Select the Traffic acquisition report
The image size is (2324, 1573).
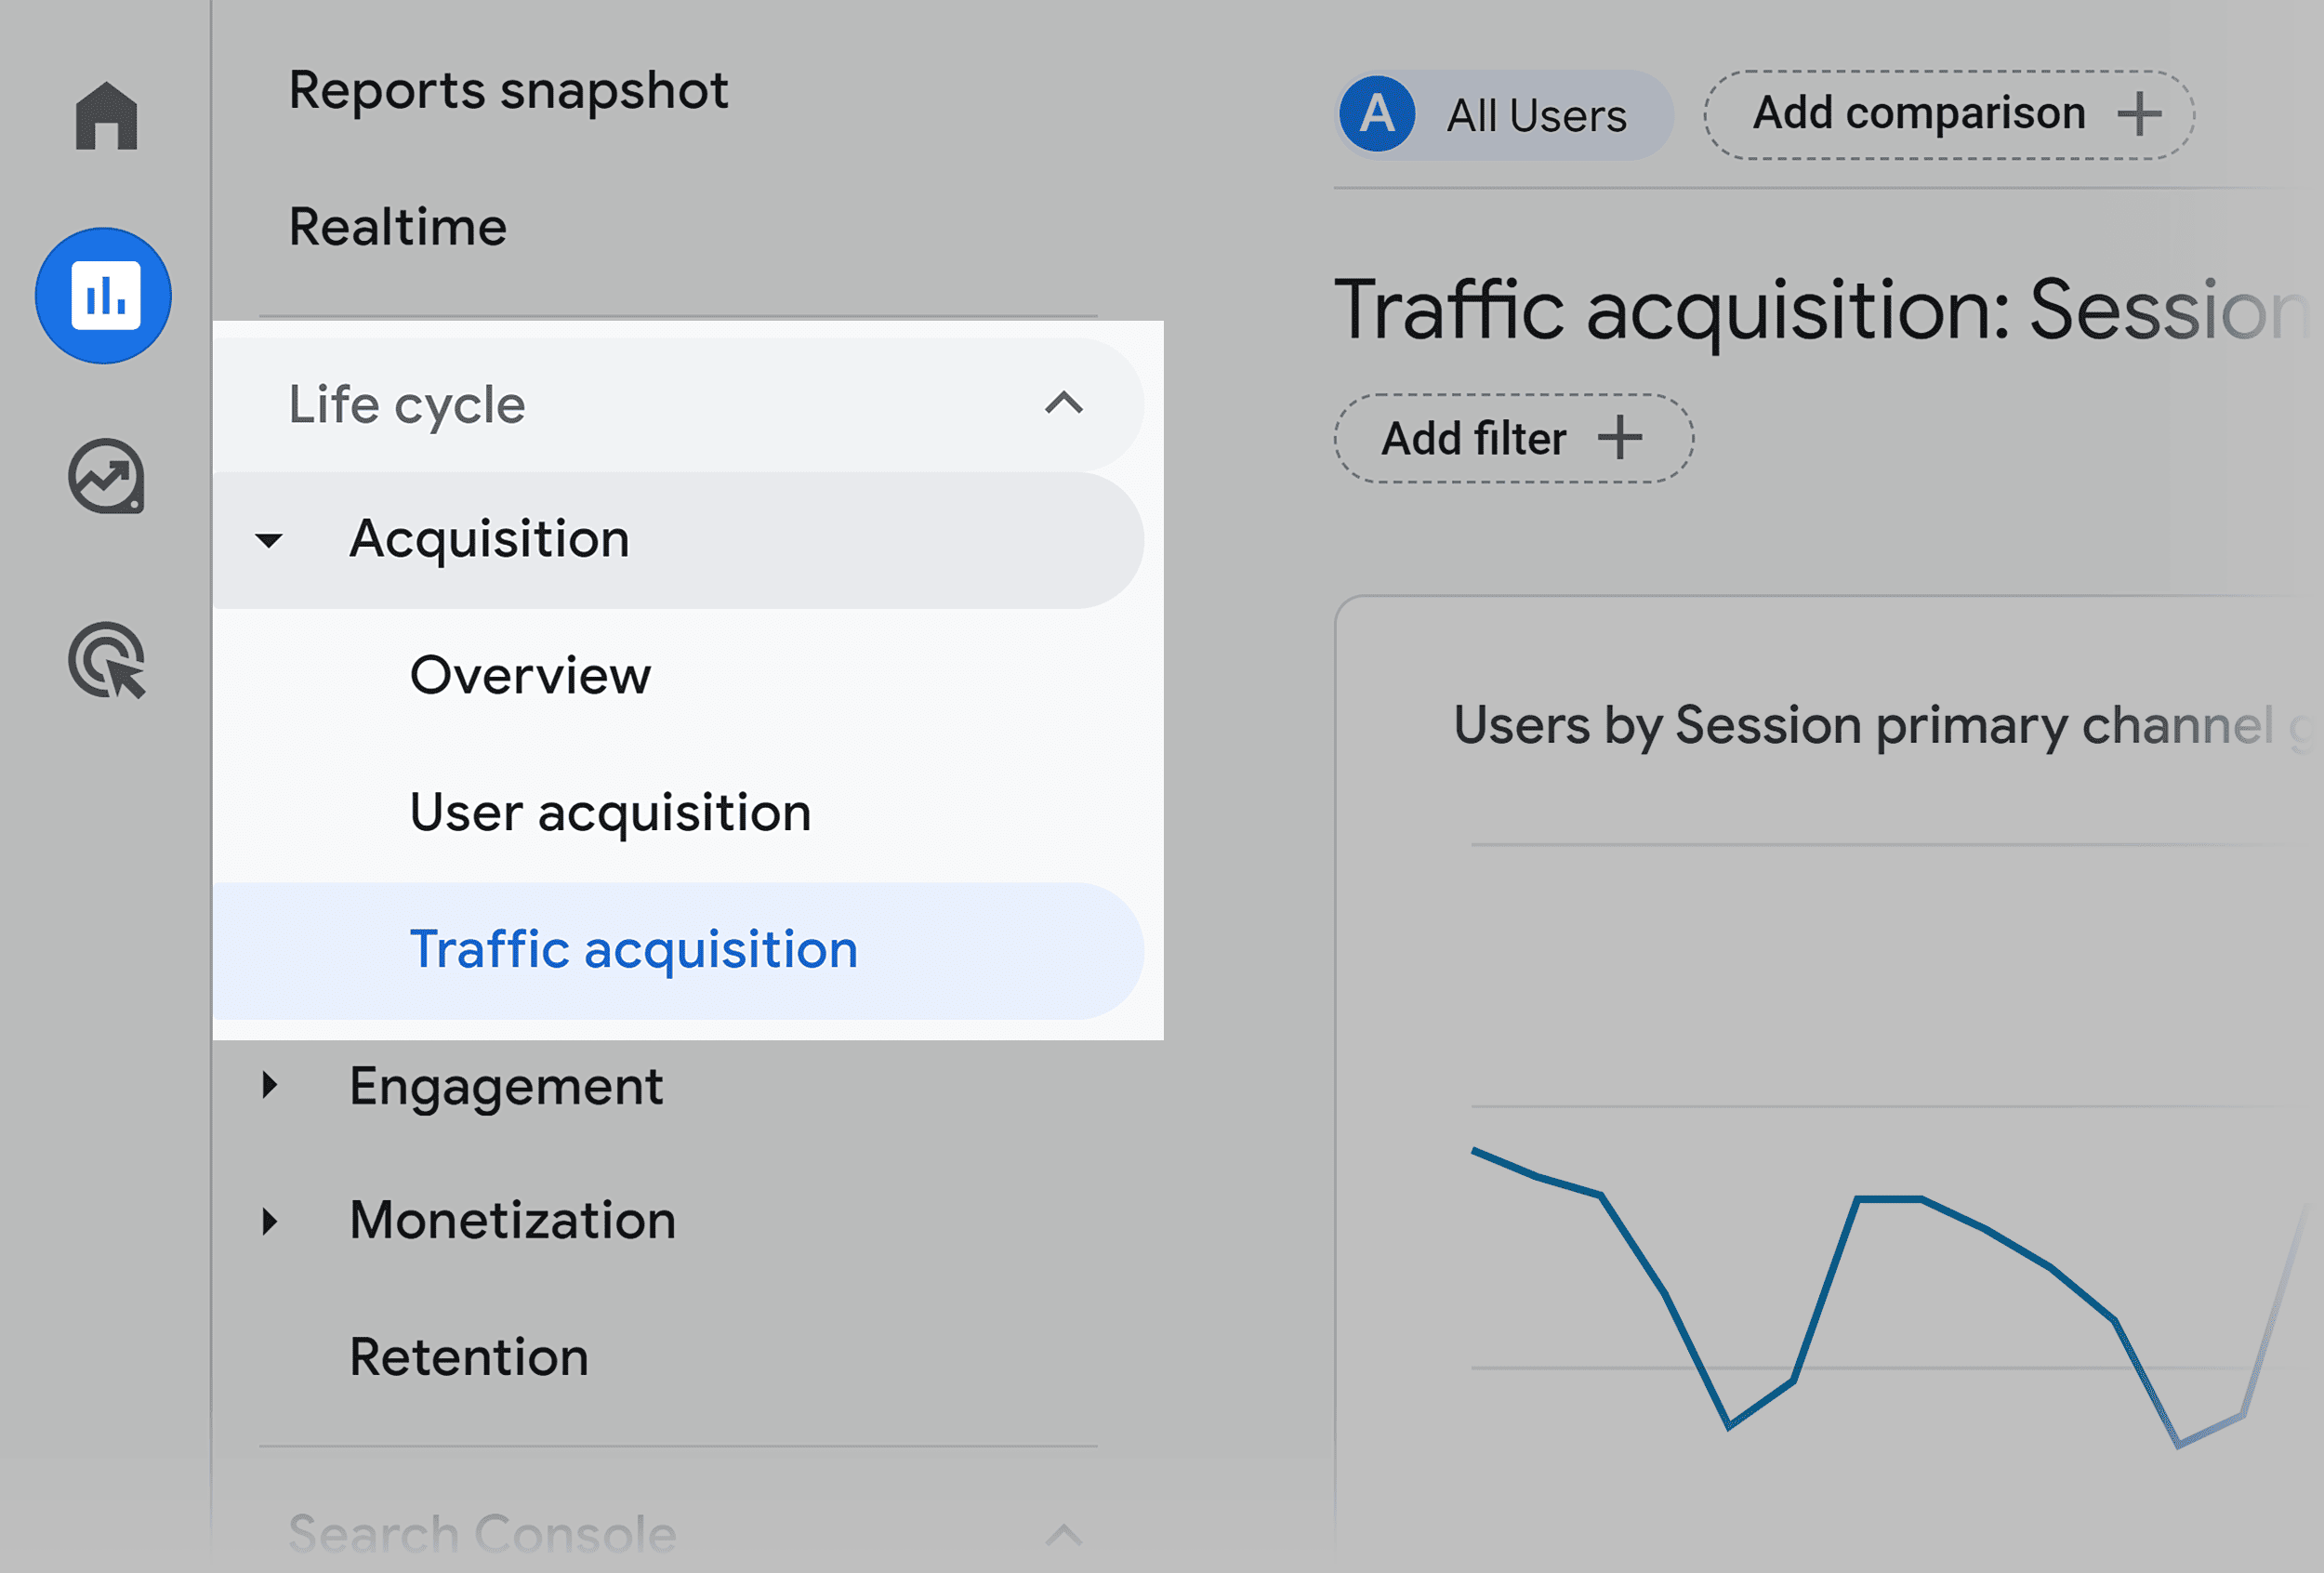pos(633,950)
